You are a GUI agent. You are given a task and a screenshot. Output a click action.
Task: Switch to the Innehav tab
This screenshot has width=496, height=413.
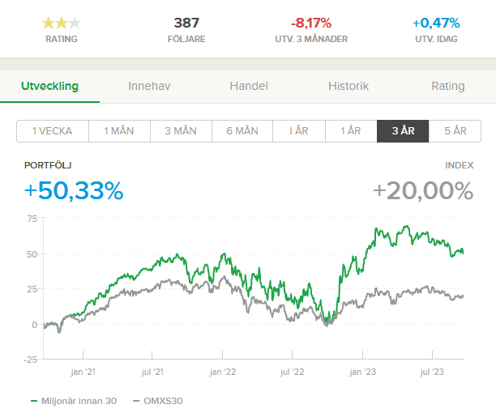click(x=150, y=86)
